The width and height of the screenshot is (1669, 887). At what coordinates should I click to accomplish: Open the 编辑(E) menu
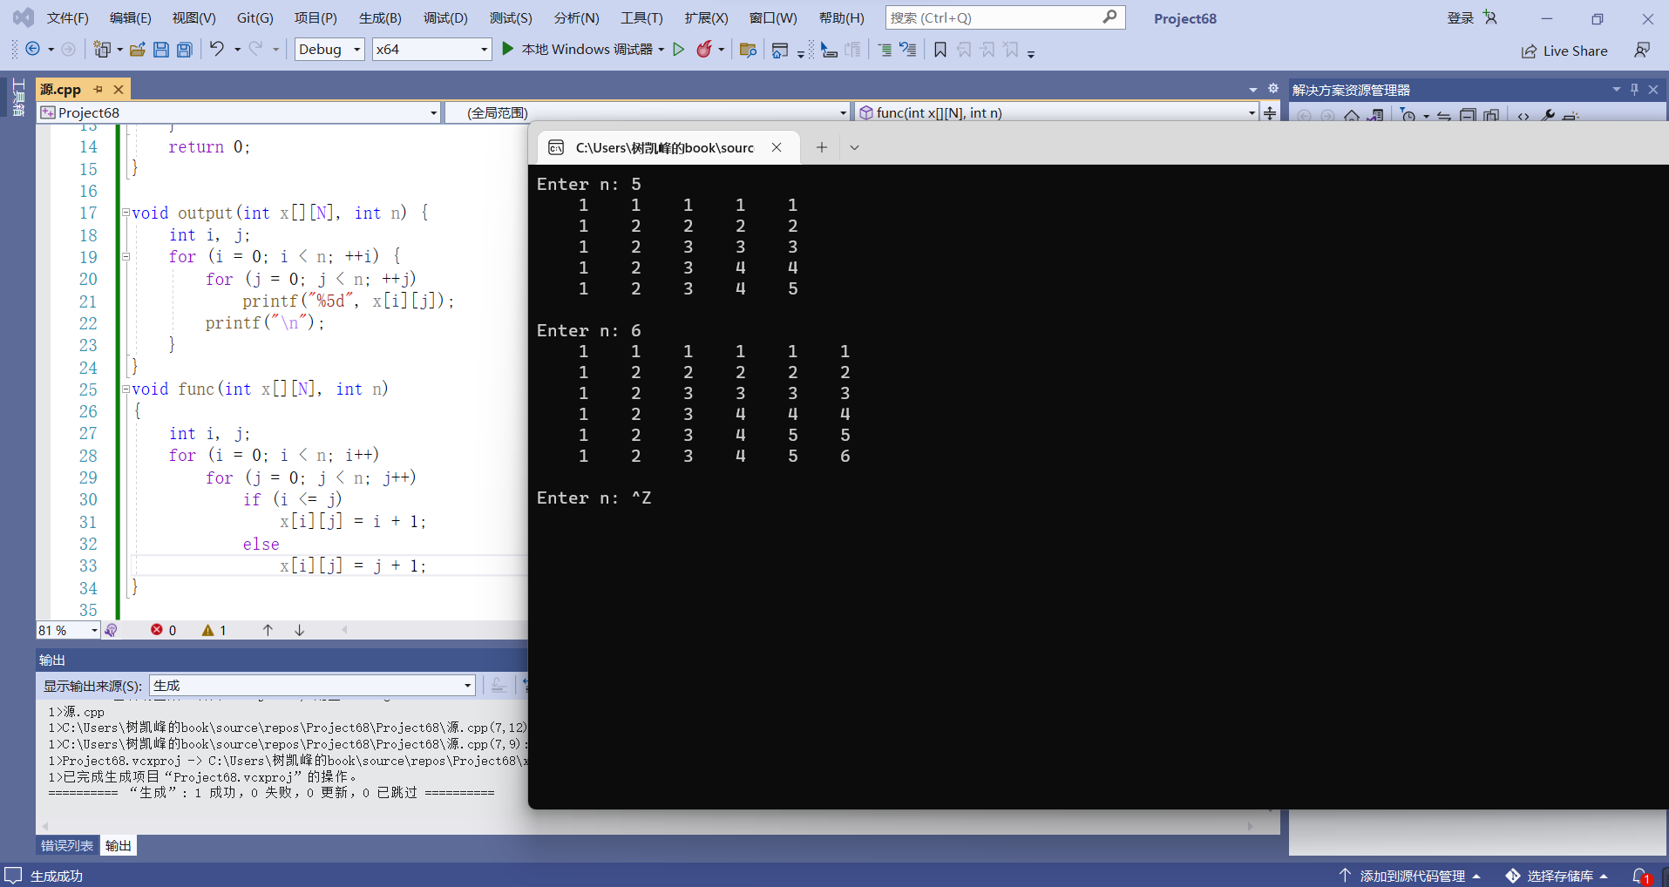tap(131, 18)
